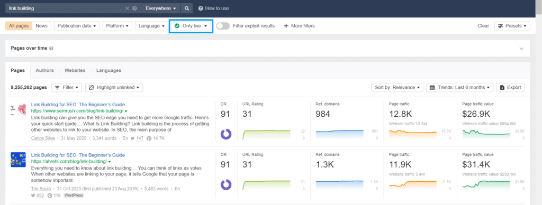Export the results list
This screenshot has width=542, height=205.
pos(511,88)
